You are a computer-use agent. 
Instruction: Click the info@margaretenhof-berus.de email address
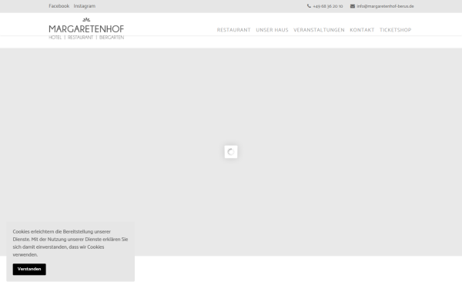coord(386,6)
